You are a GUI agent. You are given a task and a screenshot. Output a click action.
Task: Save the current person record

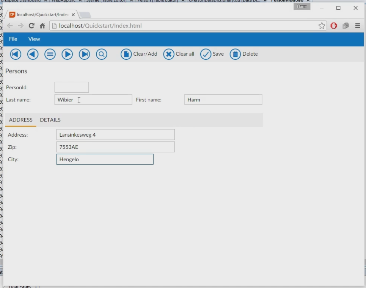(212, 54)
